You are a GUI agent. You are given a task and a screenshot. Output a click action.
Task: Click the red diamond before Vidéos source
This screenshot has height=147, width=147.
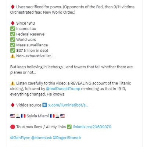[x=12, y=105]
